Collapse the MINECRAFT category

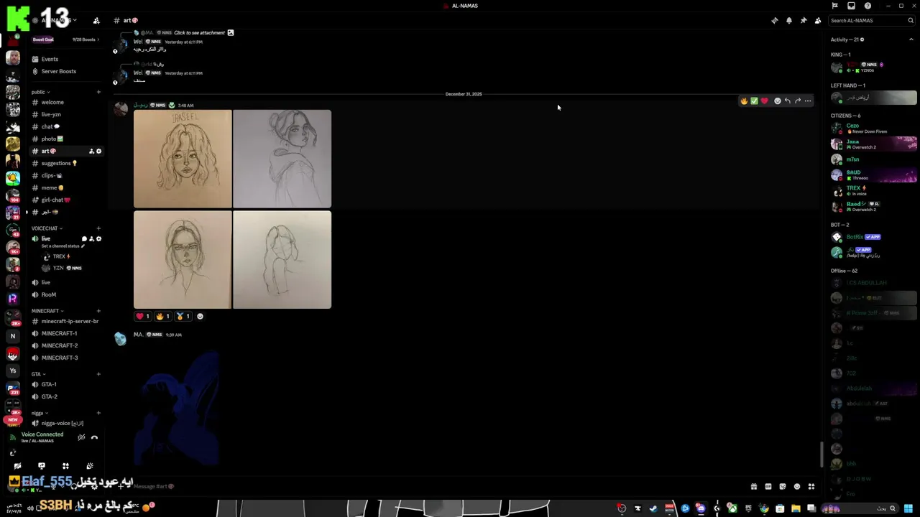coord(47,311)
